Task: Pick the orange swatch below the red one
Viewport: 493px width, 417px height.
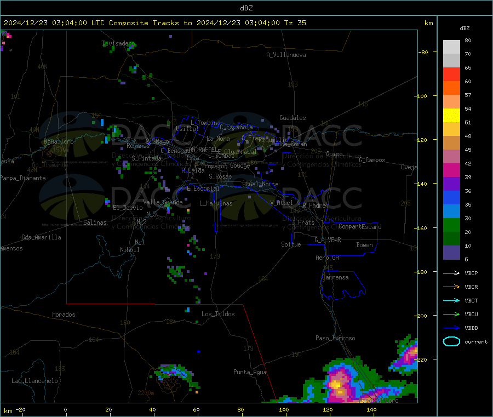Action: coord(451,88)
